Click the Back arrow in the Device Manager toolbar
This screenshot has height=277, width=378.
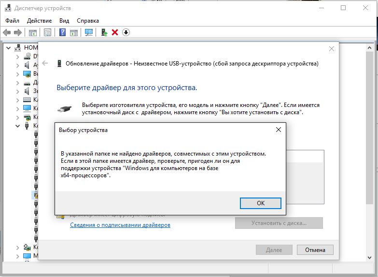point(7,32)
